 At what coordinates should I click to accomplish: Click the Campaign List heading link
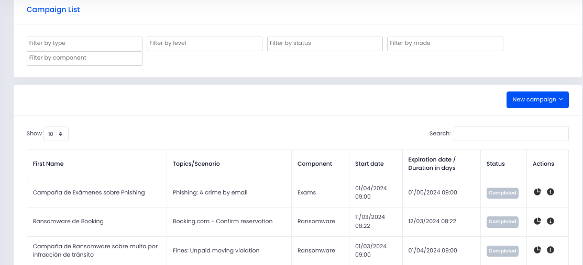[x=53, y=9]
